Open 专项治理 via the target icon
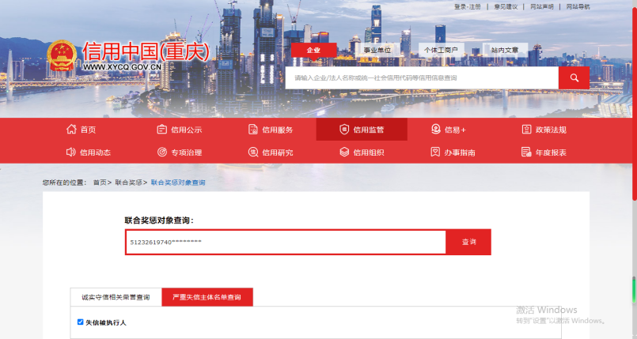This screenshot has width=637, height=339. 161,152
